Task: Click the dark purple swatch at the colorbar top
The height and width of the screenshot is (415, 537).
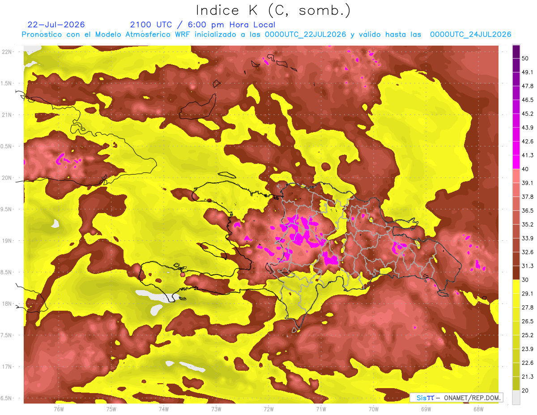Action: 516,51
